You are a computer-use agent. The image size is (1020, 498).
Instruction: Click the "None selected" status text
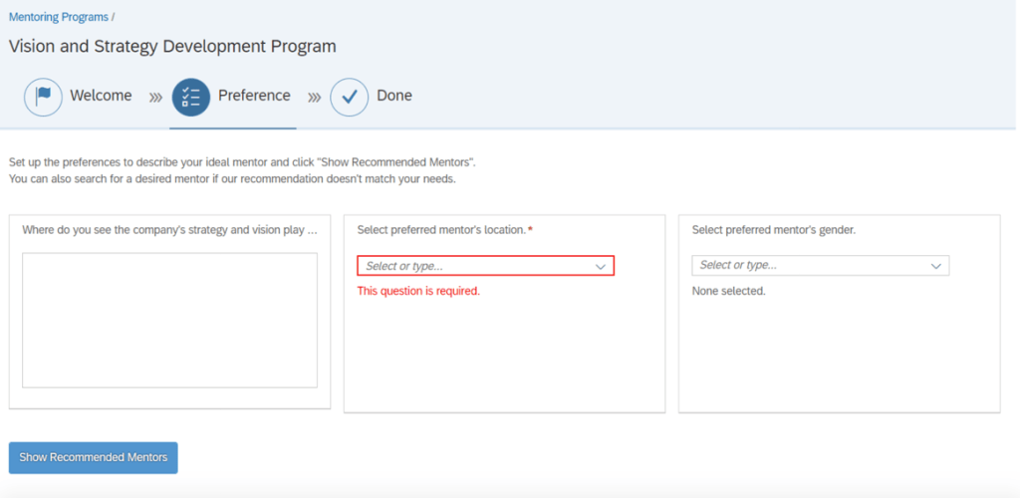728,292
